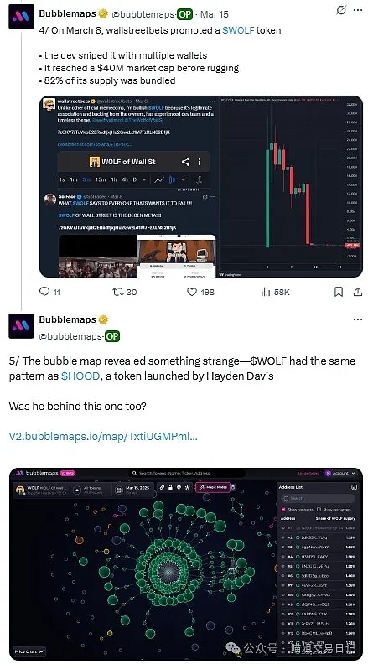Open more options on the first tweet

coord(358,10)
